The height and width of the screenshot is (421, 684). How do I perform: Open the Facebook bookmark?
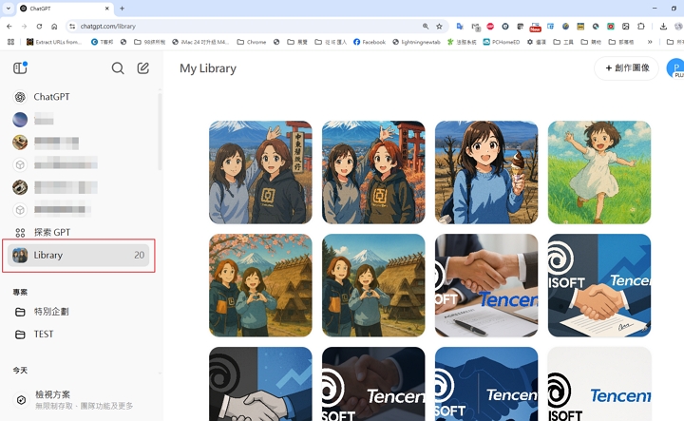tap(370, 42)
